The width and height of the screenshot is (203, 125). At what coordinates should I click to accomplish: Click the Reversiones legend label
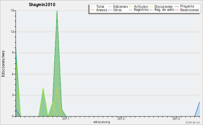click(x=189, y=10)
